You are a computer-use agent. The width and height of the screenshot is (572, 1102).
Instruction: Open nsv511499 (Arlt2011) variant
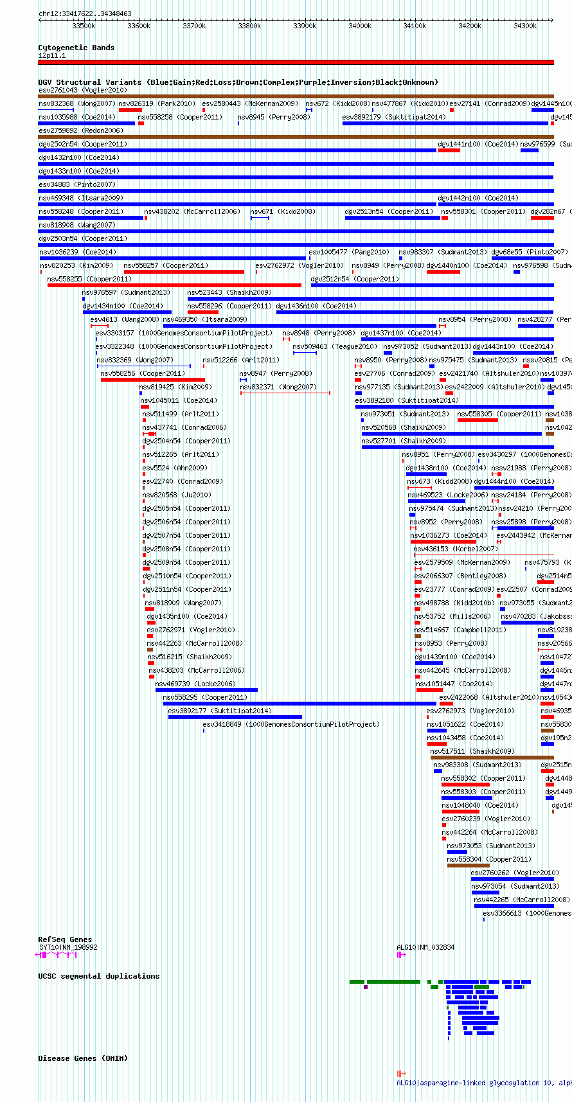coord(181,414)
